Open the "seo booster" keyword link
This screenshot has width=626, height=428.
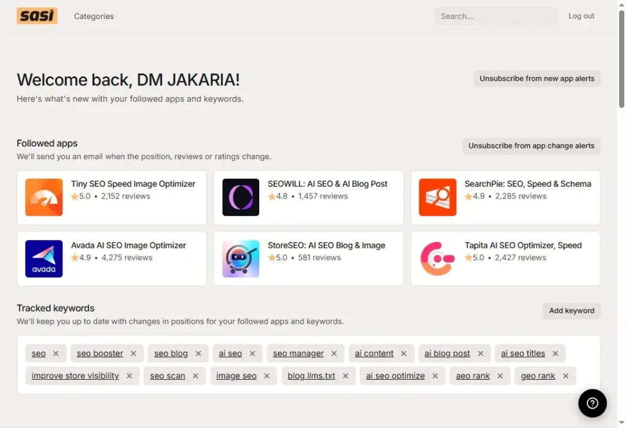(99, 353)
